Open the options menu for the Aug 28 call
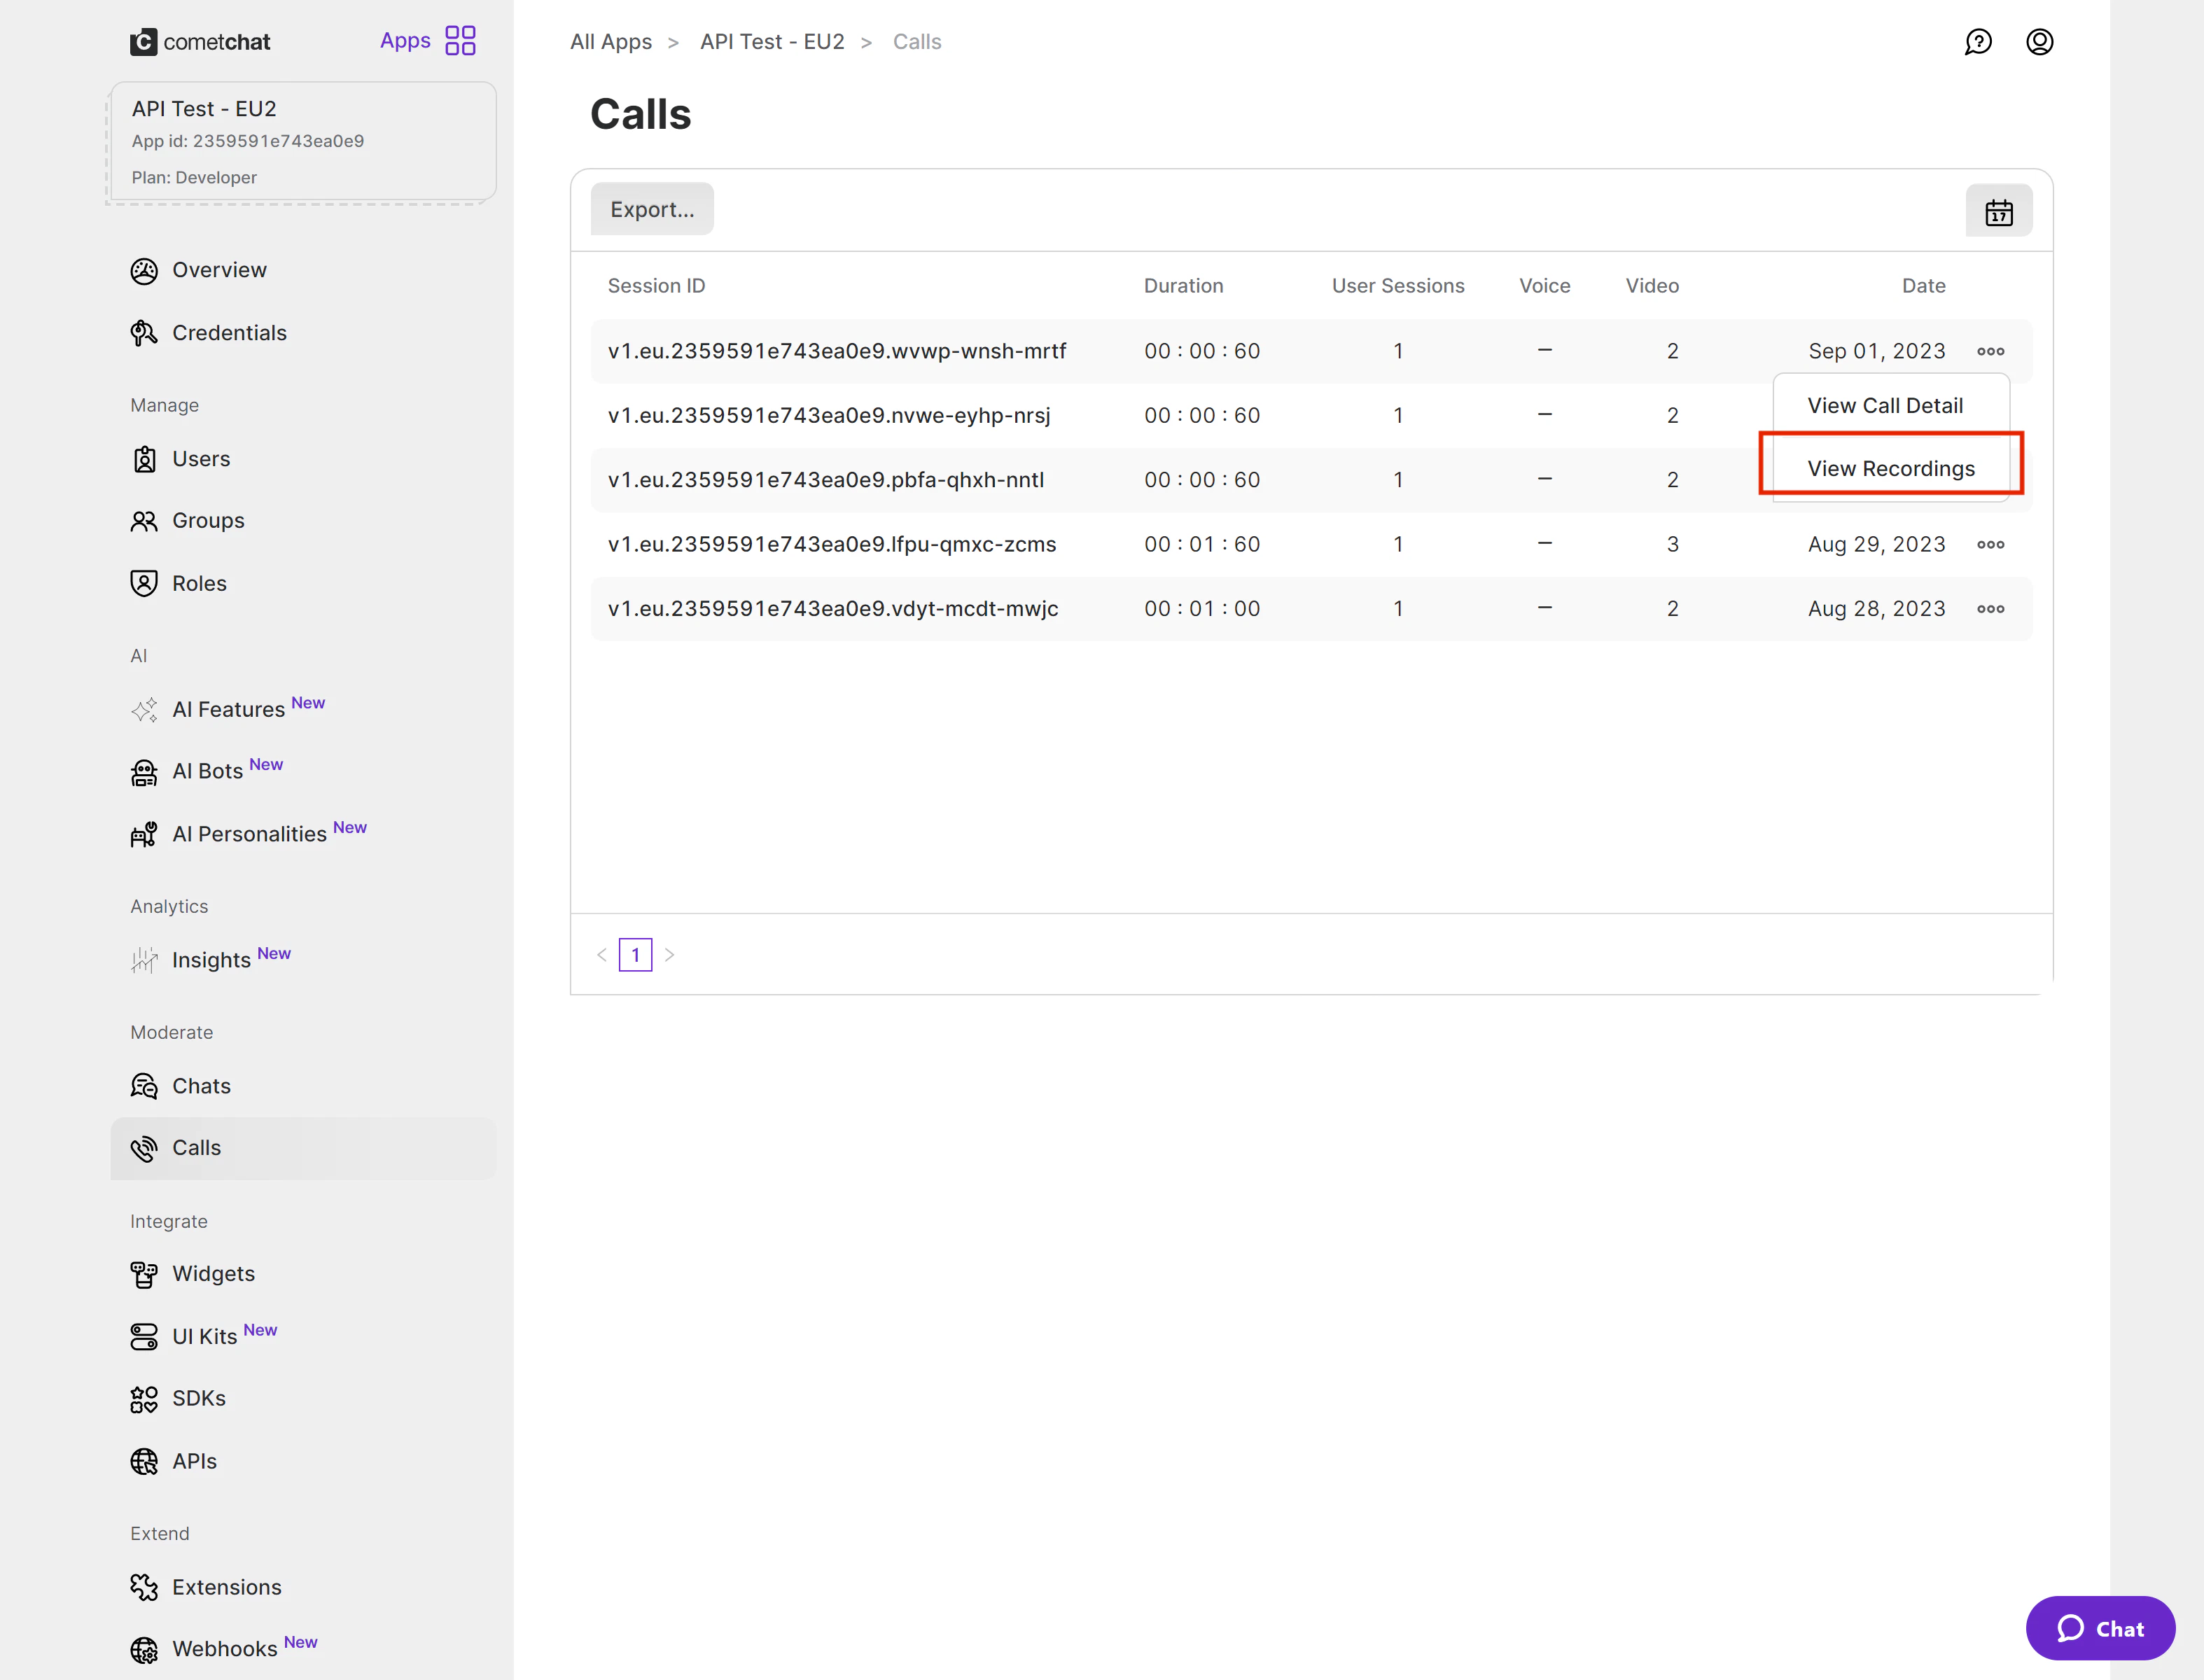The width and height of the screenshot is (2204, 1680). (1990, 609)
